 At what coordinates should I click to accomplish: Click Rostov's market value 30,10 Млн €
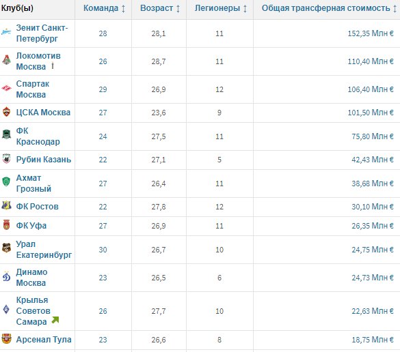373,207
